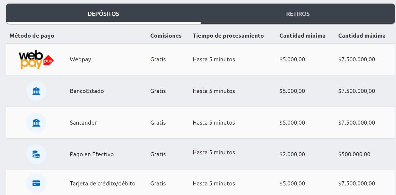The image size is (396, 195).
Task: Click the Cantidad máxima column header
Action: [x=362, y=35]
